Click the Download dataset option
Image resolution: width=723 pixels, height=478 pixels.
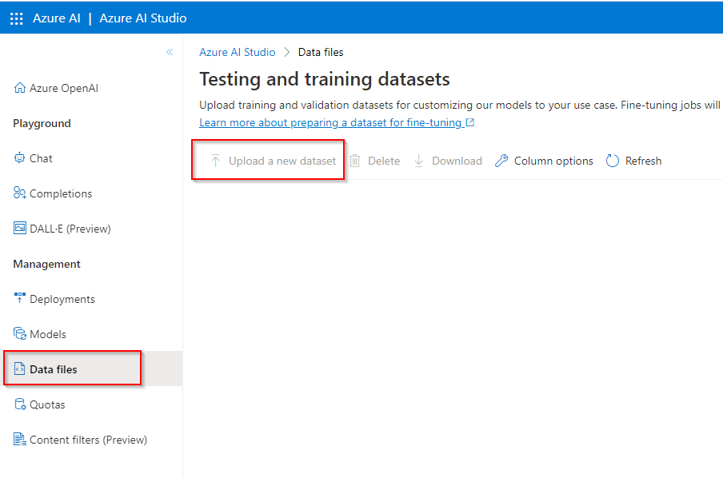[x=448, y=161]
